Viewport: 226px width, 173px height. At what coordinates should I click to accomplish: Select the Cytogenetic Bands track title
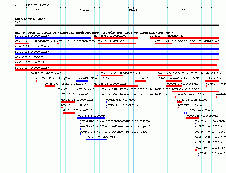point(30,19)
